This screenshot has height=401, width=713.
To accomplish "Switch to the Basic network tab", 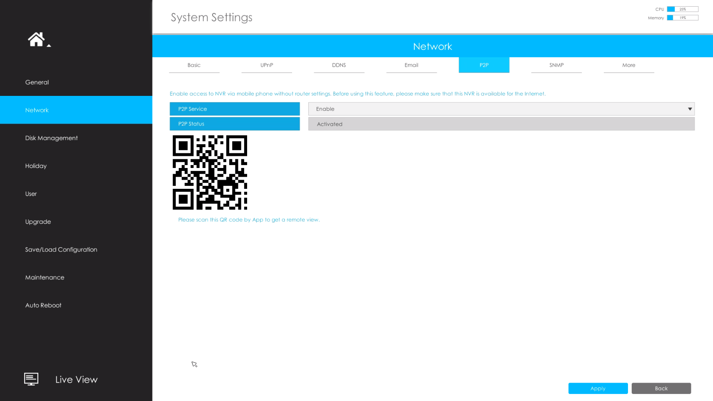I will point(194,65).
